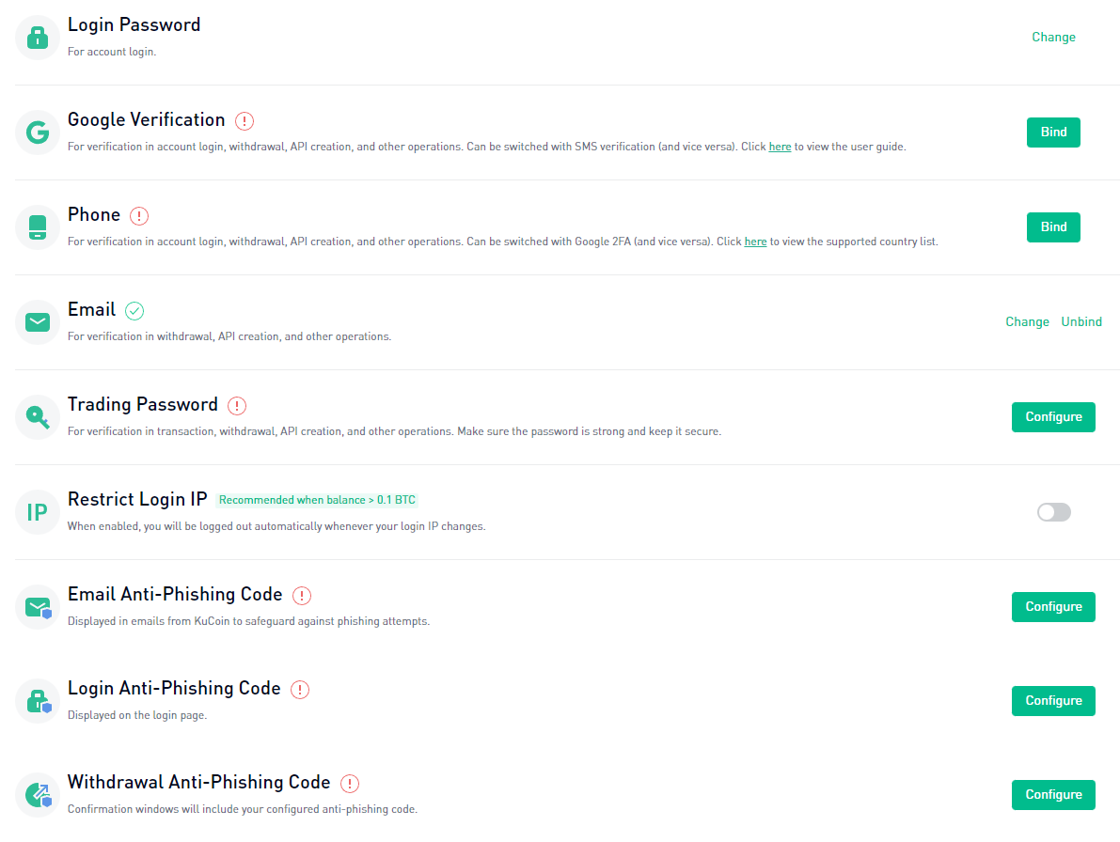The image size is (1120, 842).
Task: Configure the Email Anti-Phishing Code
Action: tap(1053, 606)
